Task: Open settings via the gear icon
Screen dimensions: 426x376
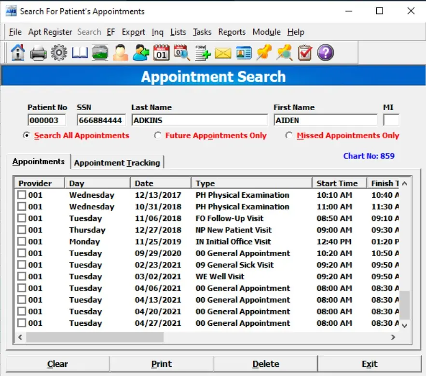Action: (58, 53)
